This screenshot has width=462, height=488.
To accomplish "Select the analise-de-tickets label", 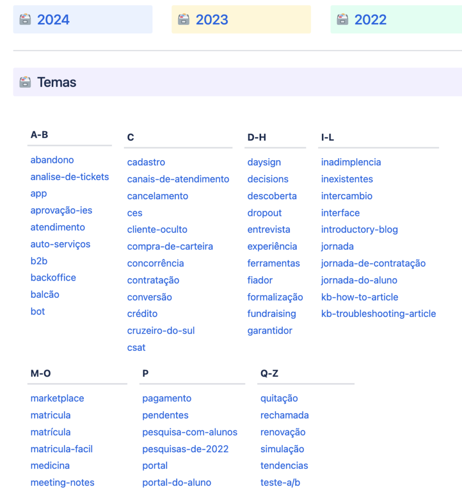I will tap(70, 177).
